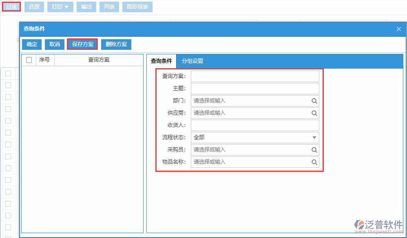The height and width of the screenshot is (238, 407).
Task: Open the 部门 search lookup icon
Action: click(314, 100)
